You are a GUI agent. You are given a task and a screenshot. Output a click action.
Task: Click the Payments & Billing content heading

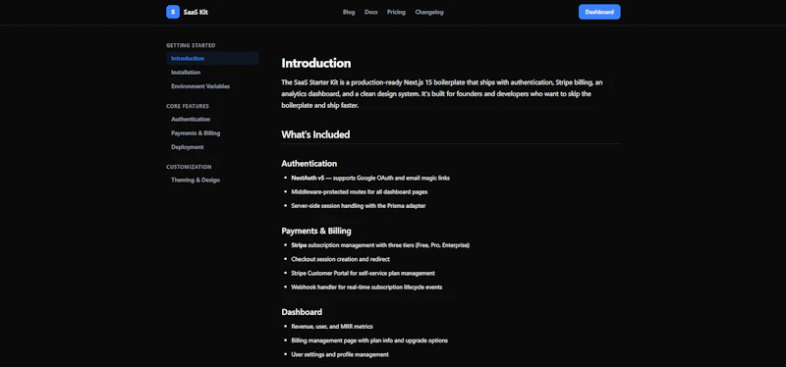tap(315, 231)
